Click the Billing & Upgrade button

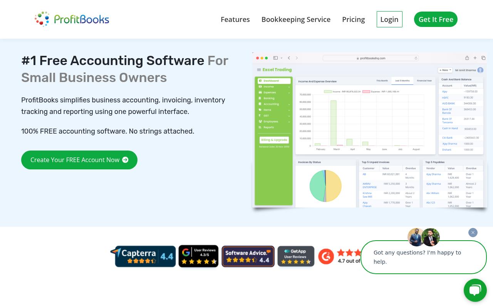coord(274,140)
